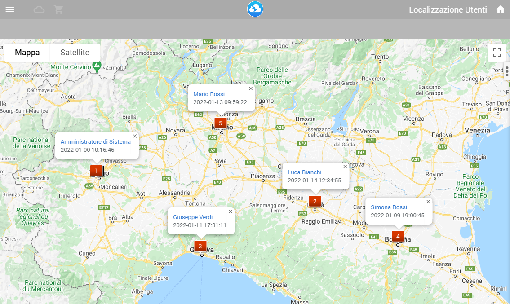Image resolution: width=510 pixels, height=304 pixels.
Task: Click map marker number 5
Action: pyautogui.click(x=221, y=123)
